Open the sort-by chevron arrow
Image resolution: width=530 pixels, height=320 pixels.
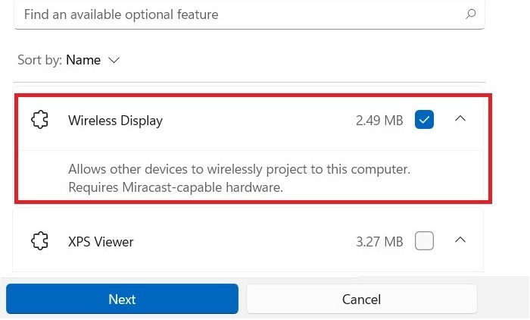tap(114, 60)
